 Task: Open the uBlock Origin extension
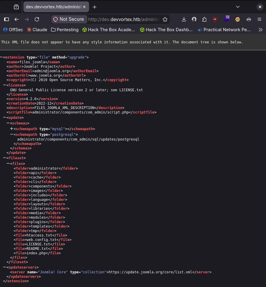pos(215,19)
